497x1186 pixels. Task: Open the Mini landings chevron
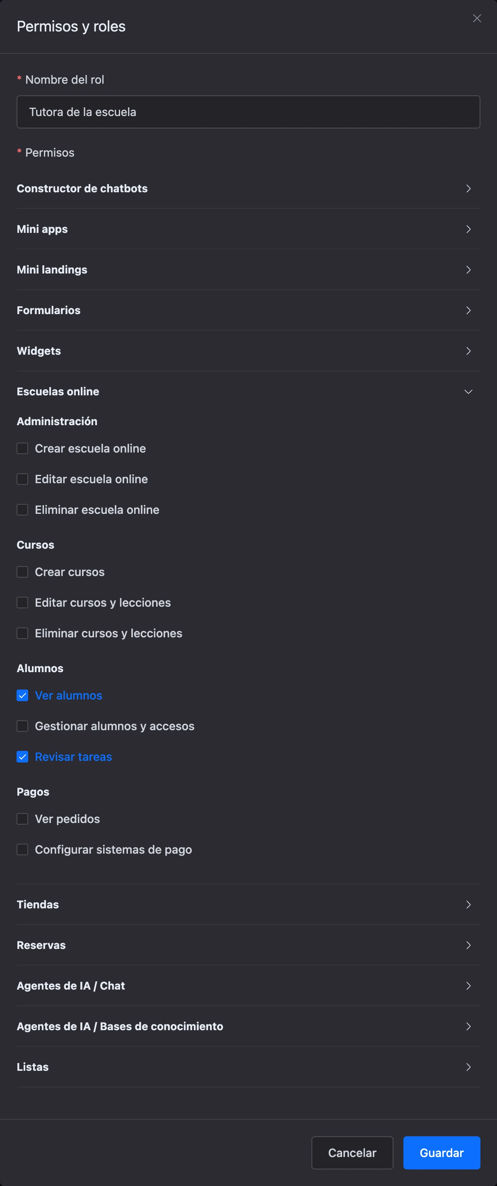[x=468, y=269]
